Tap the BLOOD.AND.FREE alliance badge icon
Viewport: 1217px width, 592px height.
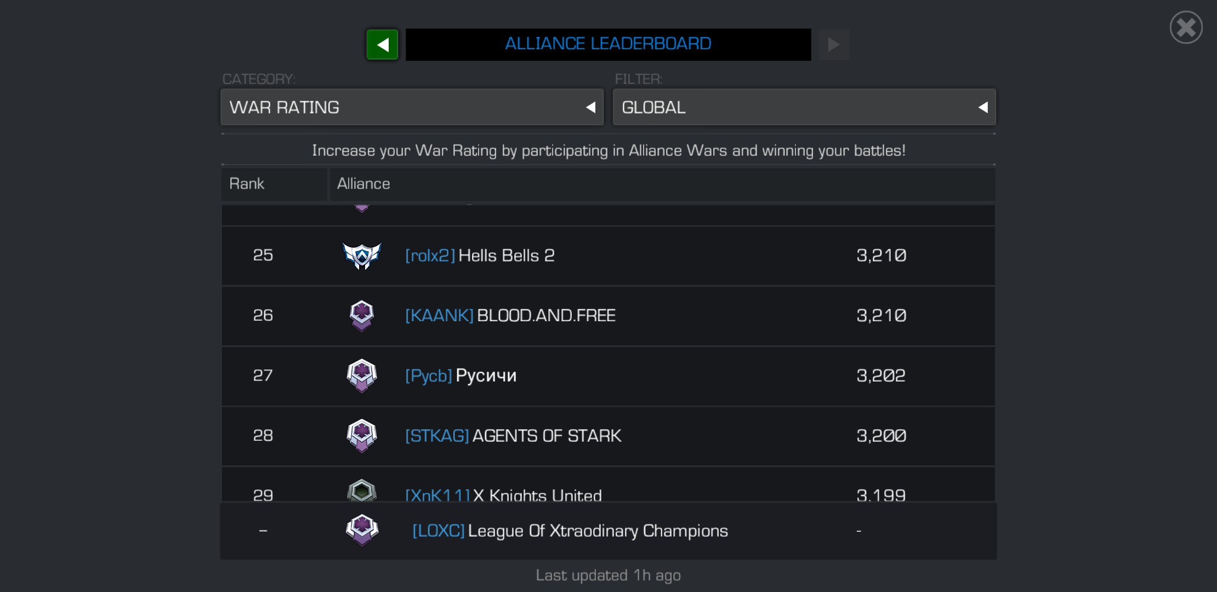click(362, 316)
